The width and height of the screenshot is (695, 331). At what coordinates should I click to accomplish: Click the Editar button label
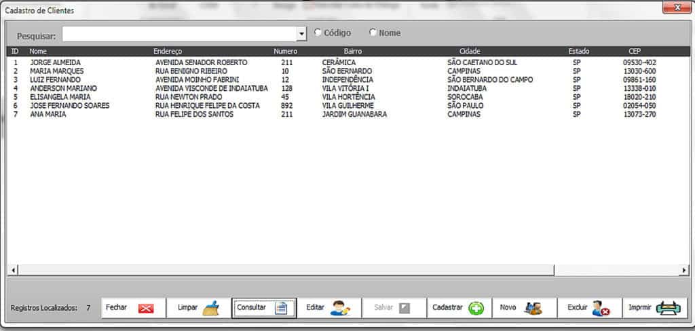tap(315, 307)
